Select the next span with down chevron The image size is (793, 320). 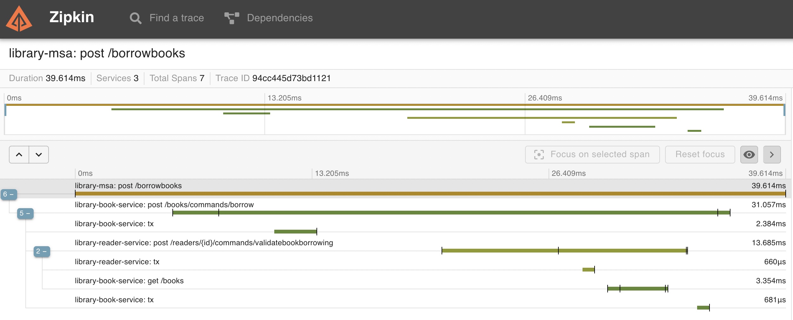[x=39, y=155]
